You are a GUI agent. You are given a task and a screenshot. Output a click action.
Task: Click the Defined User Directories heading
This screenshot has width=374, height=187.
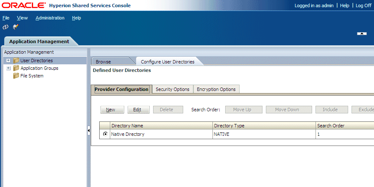(x=122, y=70)
